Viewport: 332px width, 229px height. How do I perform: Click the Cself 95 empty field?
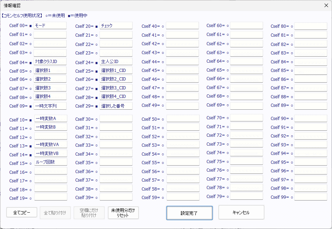coord(311,162)
